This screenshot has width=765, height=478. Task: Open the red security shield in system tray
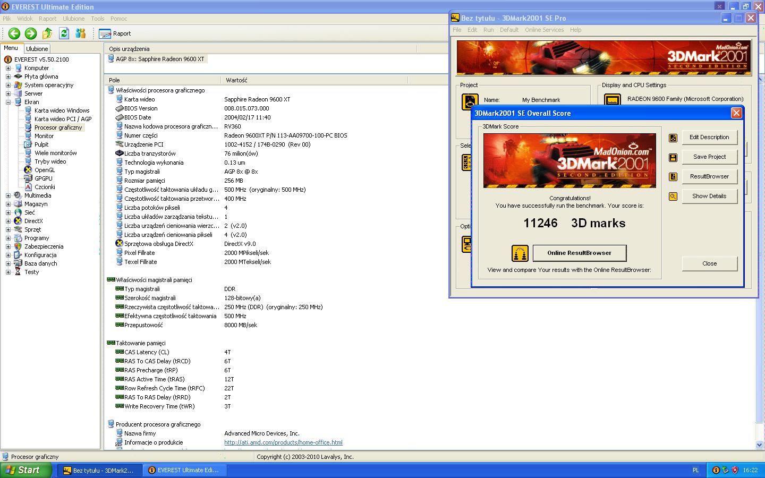click(x=735, y=470)
